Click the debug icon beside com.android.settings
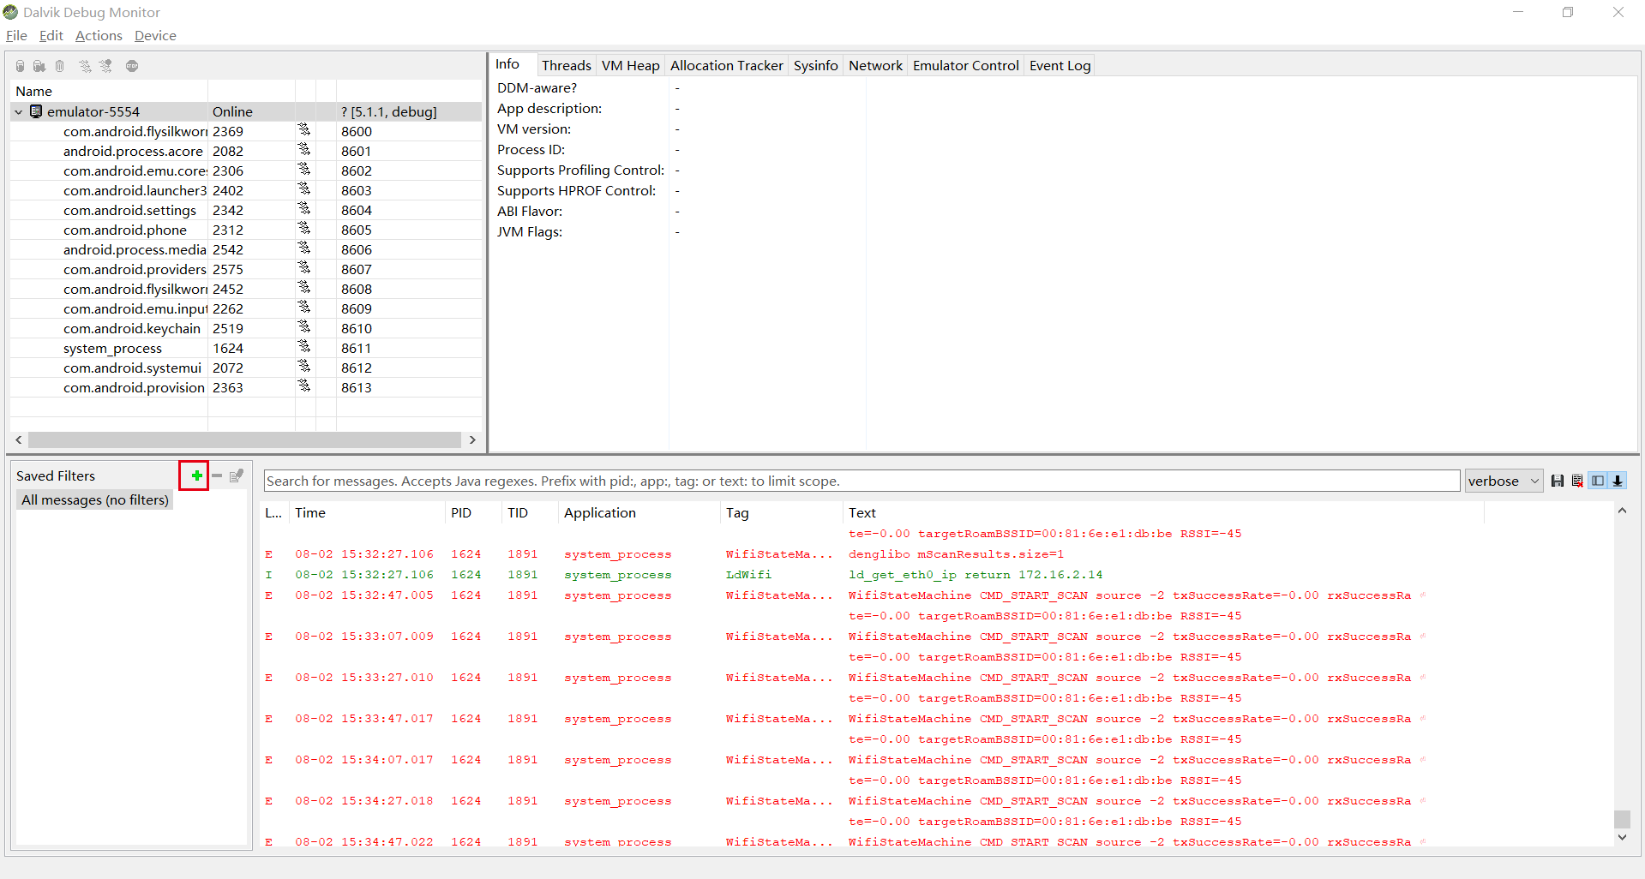The width and height of the screenshot is (1645, 879). (x=303, y=209)
